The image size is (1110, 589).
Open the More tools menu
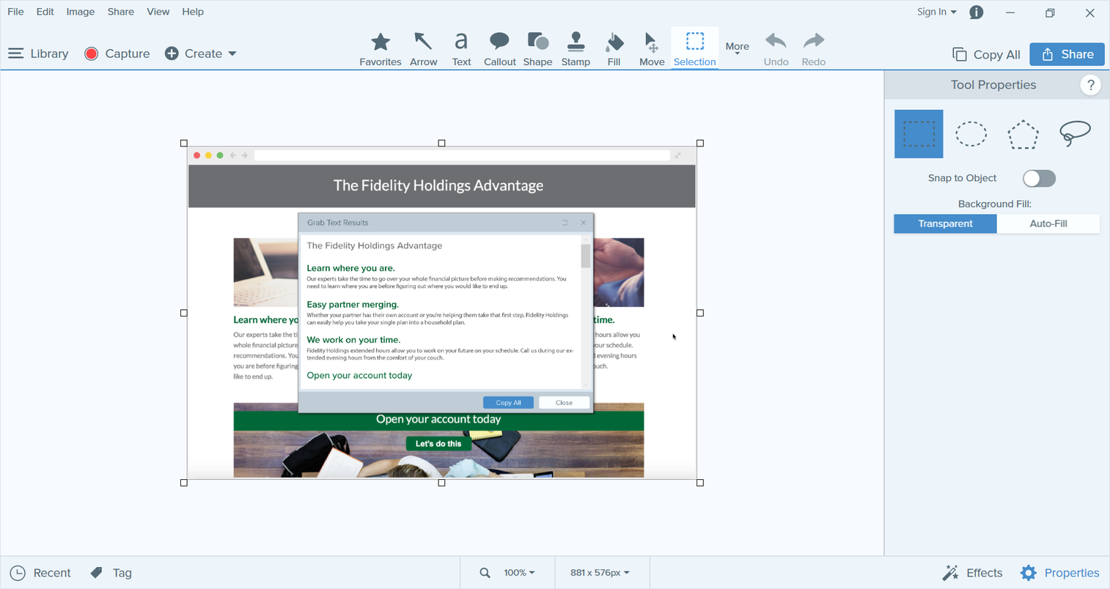click(737, 48)
